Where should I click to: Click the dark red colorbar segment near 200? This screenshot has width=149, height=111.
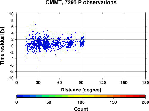pyautogui.click(x=142, y=96)
